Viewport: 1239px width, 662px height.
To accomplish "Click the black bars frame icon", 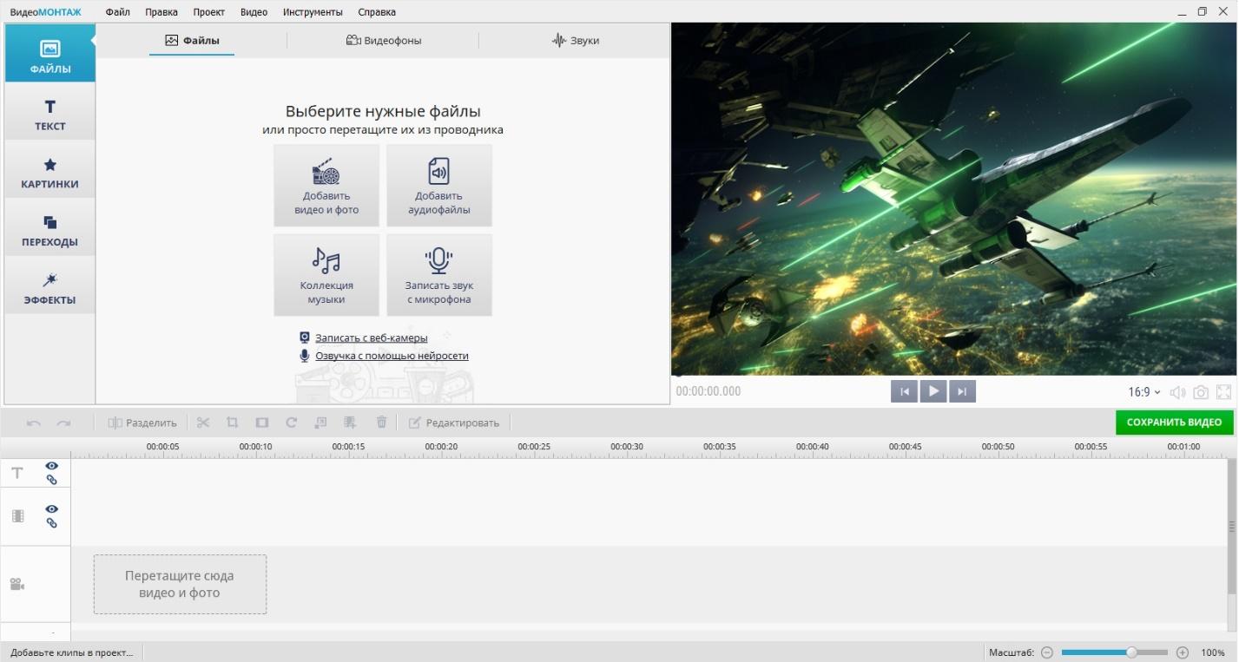I will [261, 423].
